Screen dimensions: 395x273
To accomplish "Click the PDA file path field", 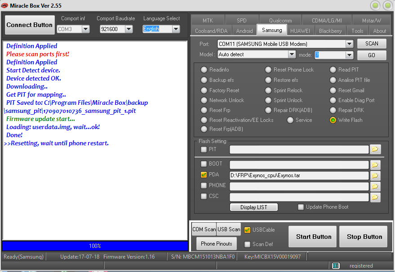I will 299,175.
